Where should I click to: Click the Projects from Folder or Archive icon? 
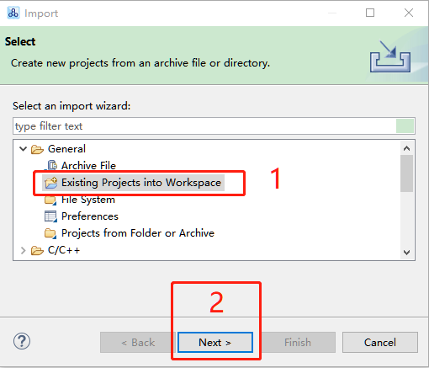pyautogui.click(x=50, y=233)
